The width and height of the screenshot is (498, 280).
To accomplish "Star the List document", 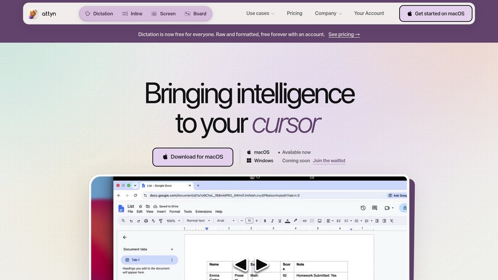I will click(141, 206).
